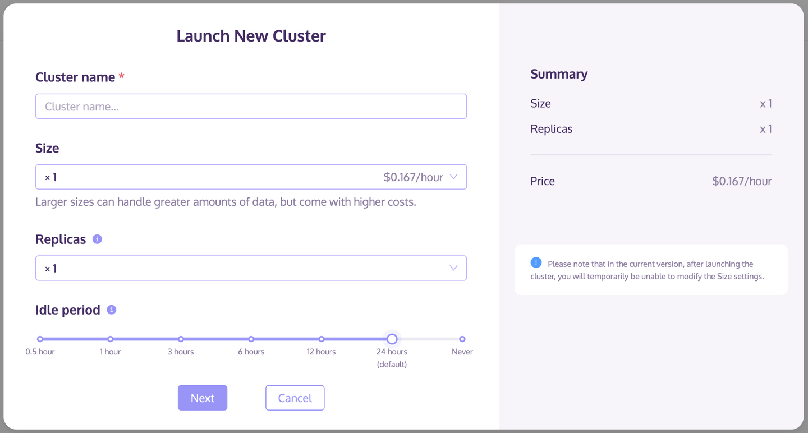The height and width of the screenshot is (433, 808).
Task: Click the "3 hours" slider label
Action: click(x=181, y=352)
